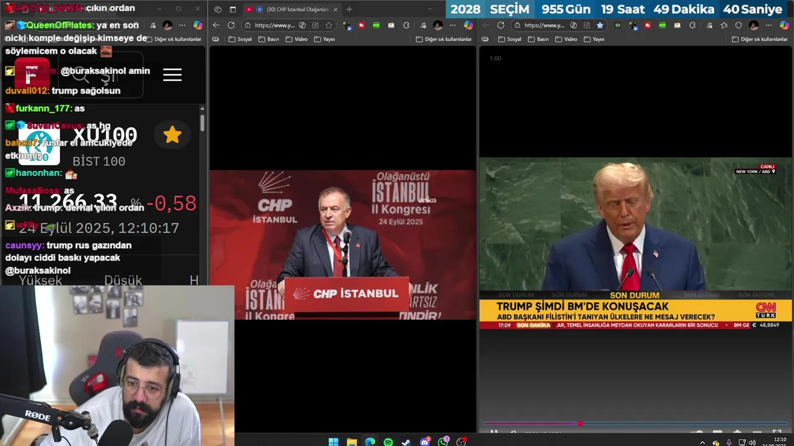Add middle browser page to favorites with star

coord(329,25)
